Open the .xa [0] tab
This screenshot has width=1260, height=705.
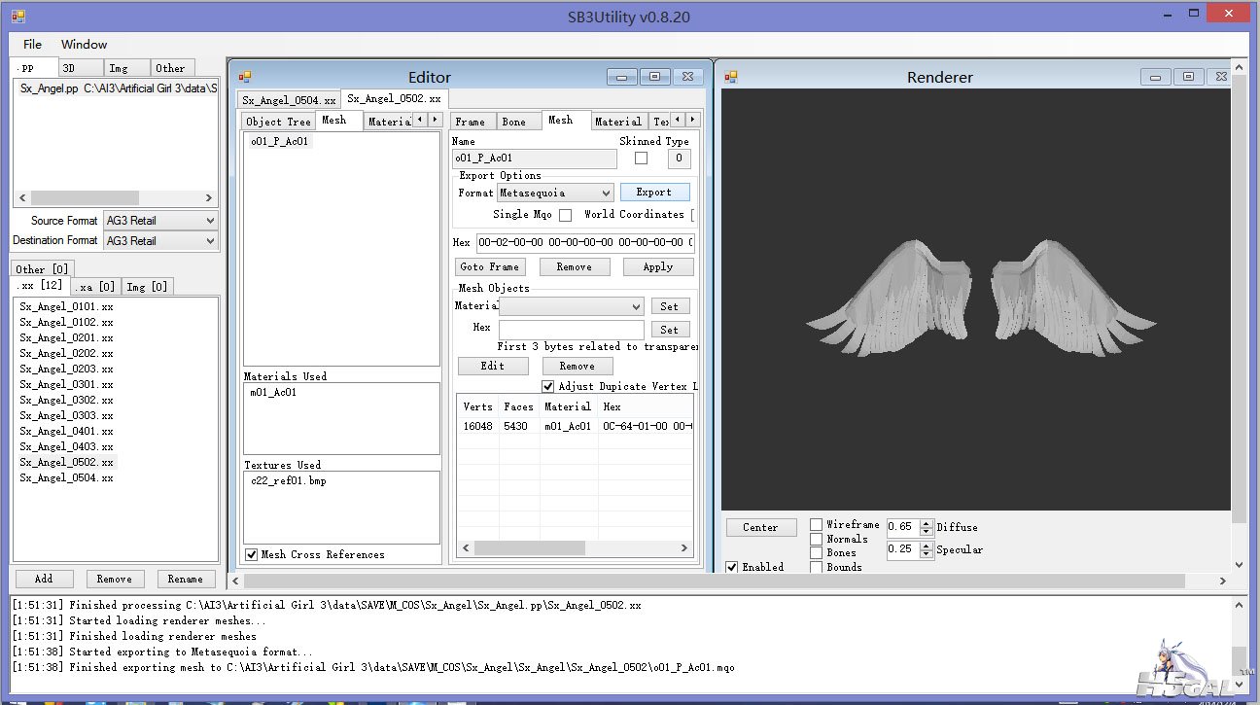[95, 286]
